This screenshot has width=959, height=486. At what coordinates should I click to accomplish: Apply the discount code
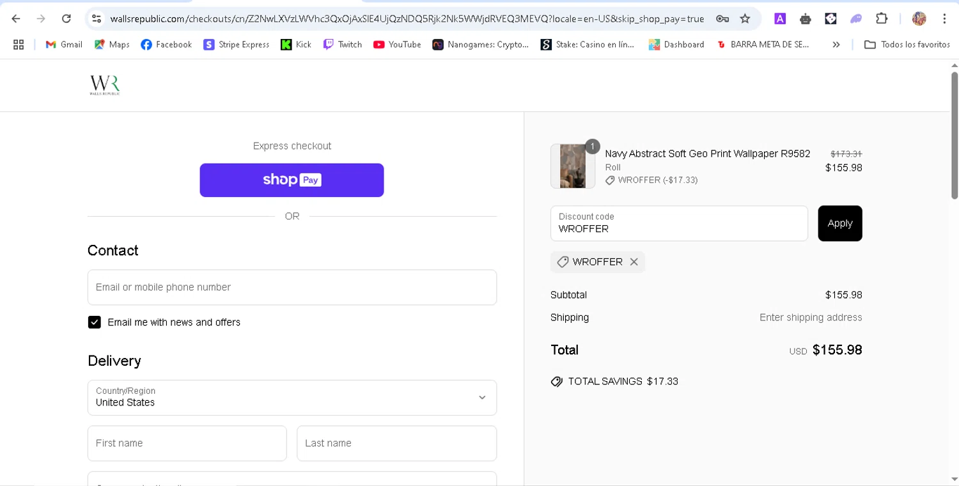click(840, 223)
